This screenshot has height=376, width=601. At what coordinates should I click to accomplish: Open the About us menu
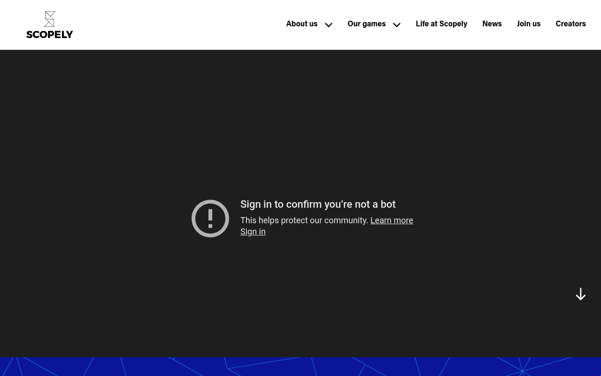click(302, 24)
